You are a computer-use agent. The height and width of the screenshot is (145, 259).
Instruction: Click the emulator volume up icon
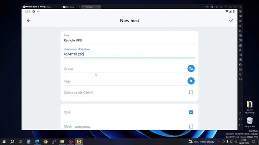240,21
